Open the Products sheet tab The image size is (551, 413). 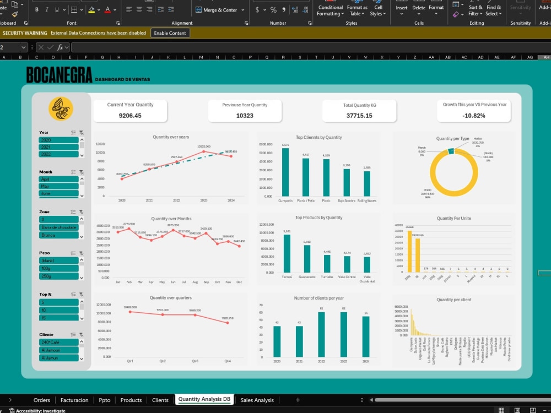(x=131, y=400)
